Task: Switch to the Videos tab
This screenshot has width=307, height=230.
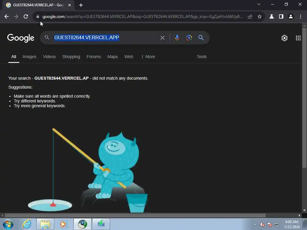Action: click(49, 57)
